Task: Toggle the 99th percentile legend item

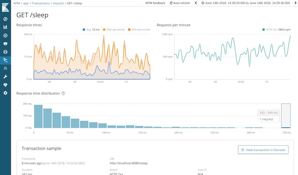Action: click(139, 30)
